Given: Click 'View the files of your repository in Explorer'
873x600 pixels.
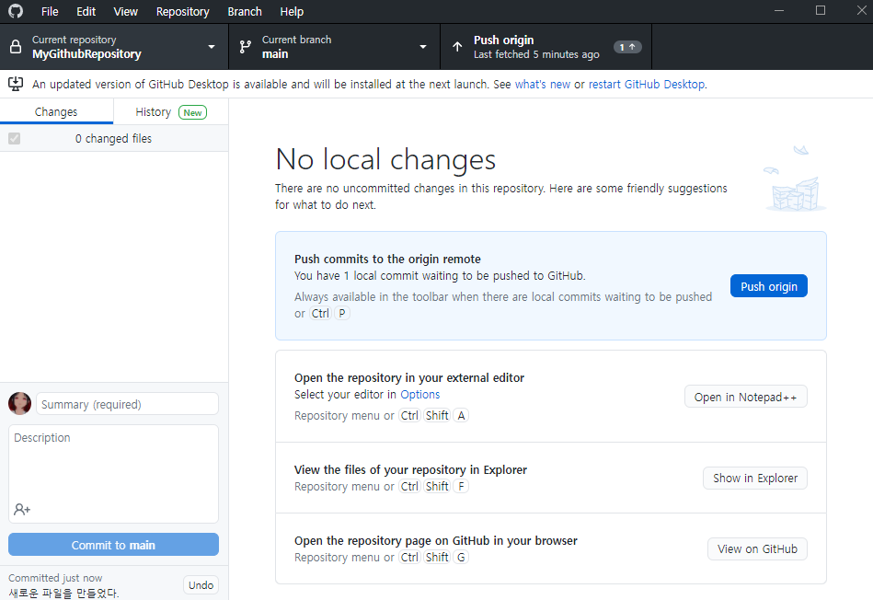Looking at the screenshot, I should click(410, 469).
